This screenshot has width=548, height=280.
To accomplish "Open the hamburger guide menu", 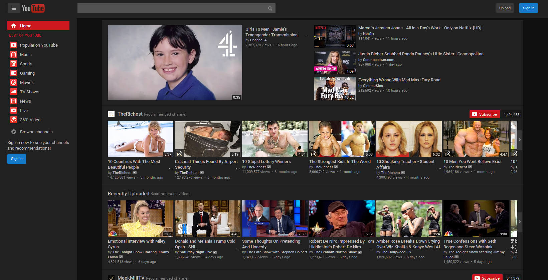I will 14,8.
